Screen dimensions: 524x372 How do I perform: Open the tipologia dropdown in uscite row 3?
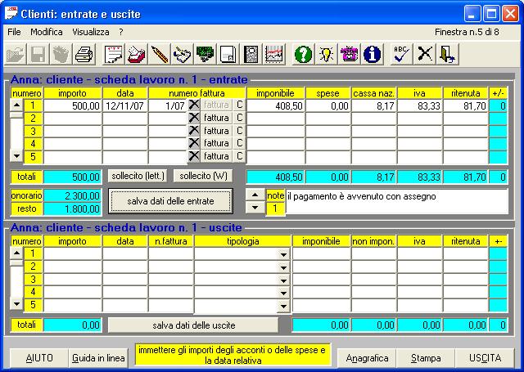point(283,280)
